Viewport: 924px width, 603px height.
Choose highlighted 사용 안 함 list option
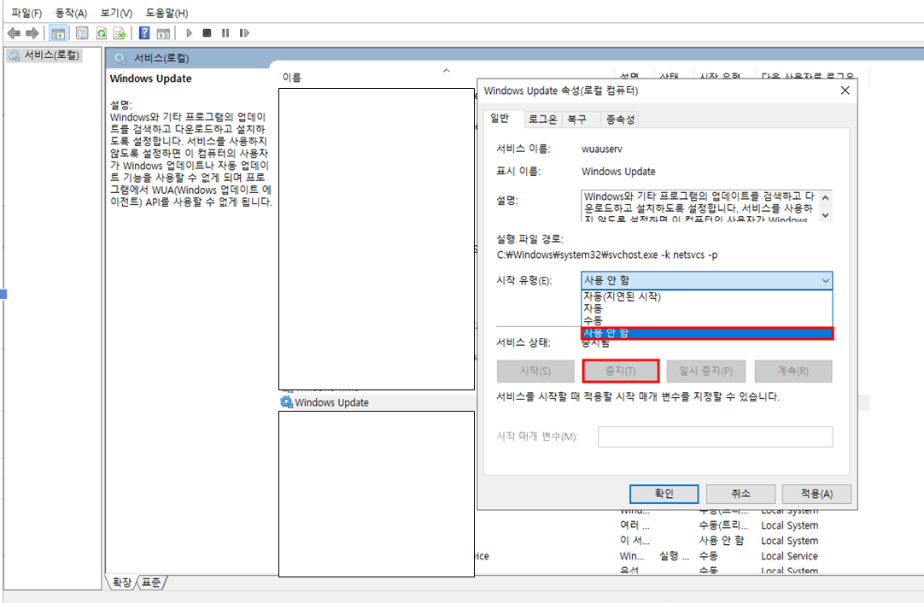tap(706, 333)
